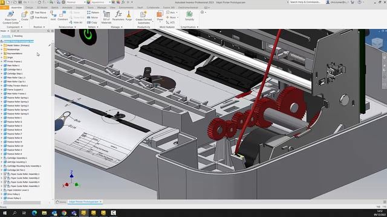The width and height of the screenshot is (387, 217).
Task: Click the ViewCube in the viewport
Action: [377, 43]
